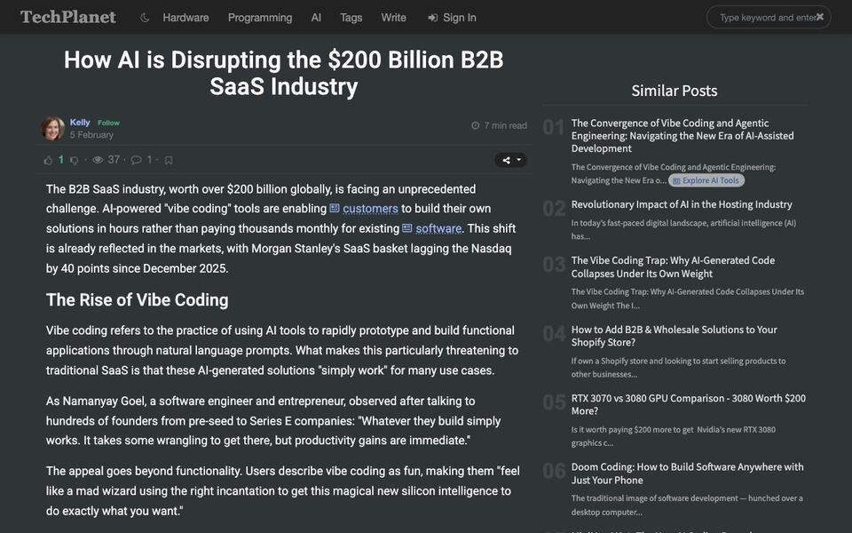Click the Sign In arrow icon

coord(432,18)
